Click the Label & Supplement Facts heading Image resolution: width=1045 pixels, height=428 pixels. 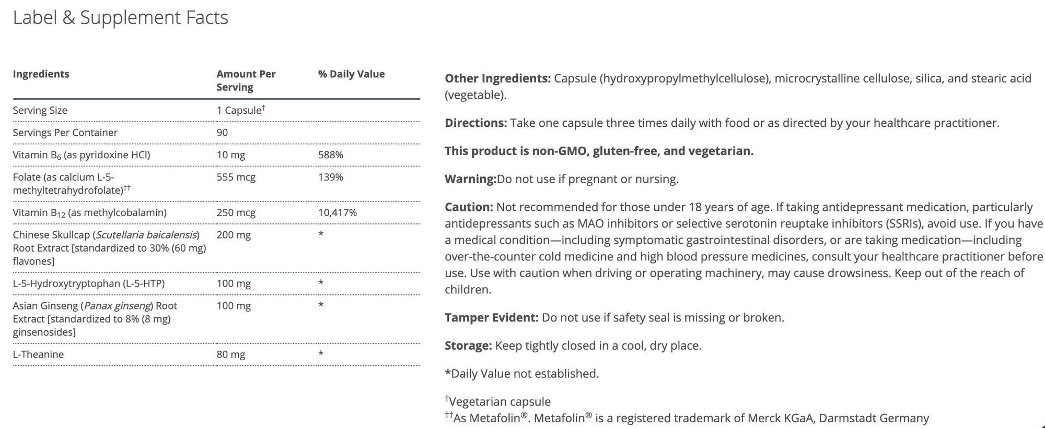120,18
